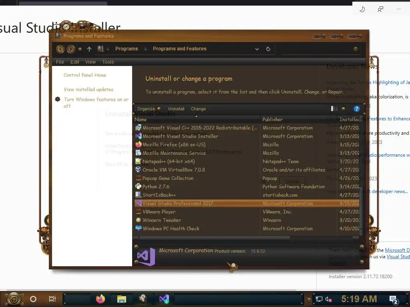Select the Notepad++ (64-bit x64) entry
The width and height of the screenshot is (410, 307).
[247, 161]
